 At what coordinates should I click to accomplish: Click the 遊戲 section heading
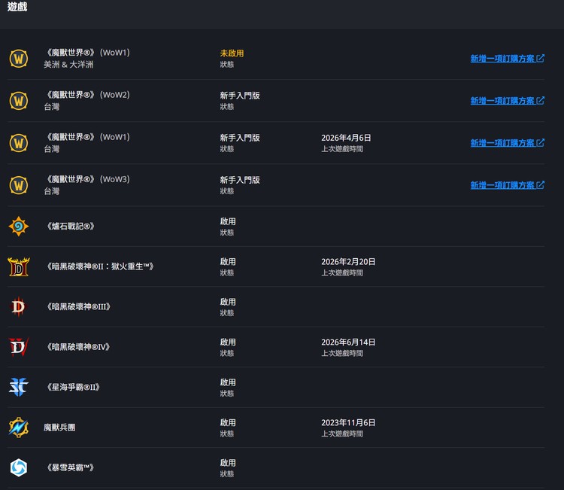(x=17, y=7)
